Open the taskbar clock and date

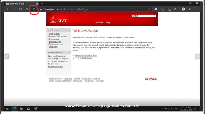[186, 109]
